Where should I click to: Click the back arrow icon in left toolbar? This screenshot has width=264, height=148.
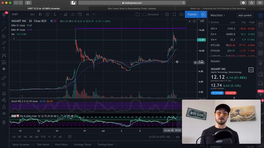[4, 69]
